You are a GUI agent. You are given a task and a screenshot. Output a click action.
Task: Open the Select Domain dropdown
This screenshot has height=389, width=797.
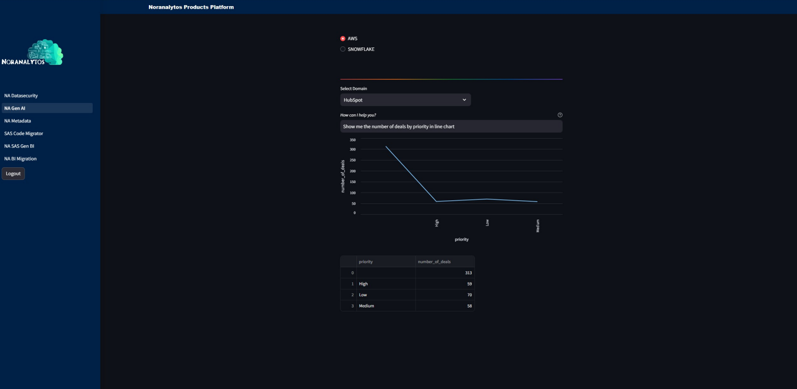point(405,99)
